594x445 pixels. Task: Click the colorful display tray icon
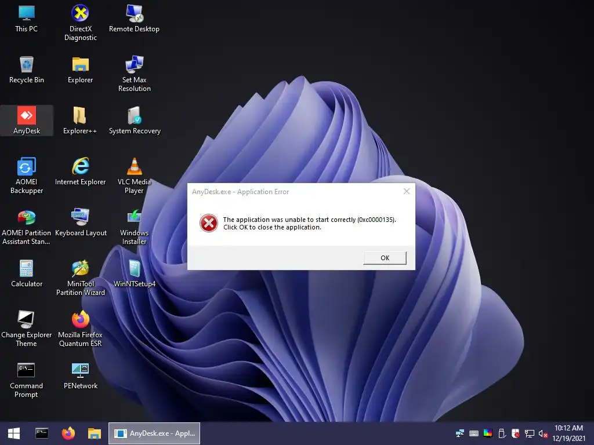pyautogui.click(x=488, y=433)
